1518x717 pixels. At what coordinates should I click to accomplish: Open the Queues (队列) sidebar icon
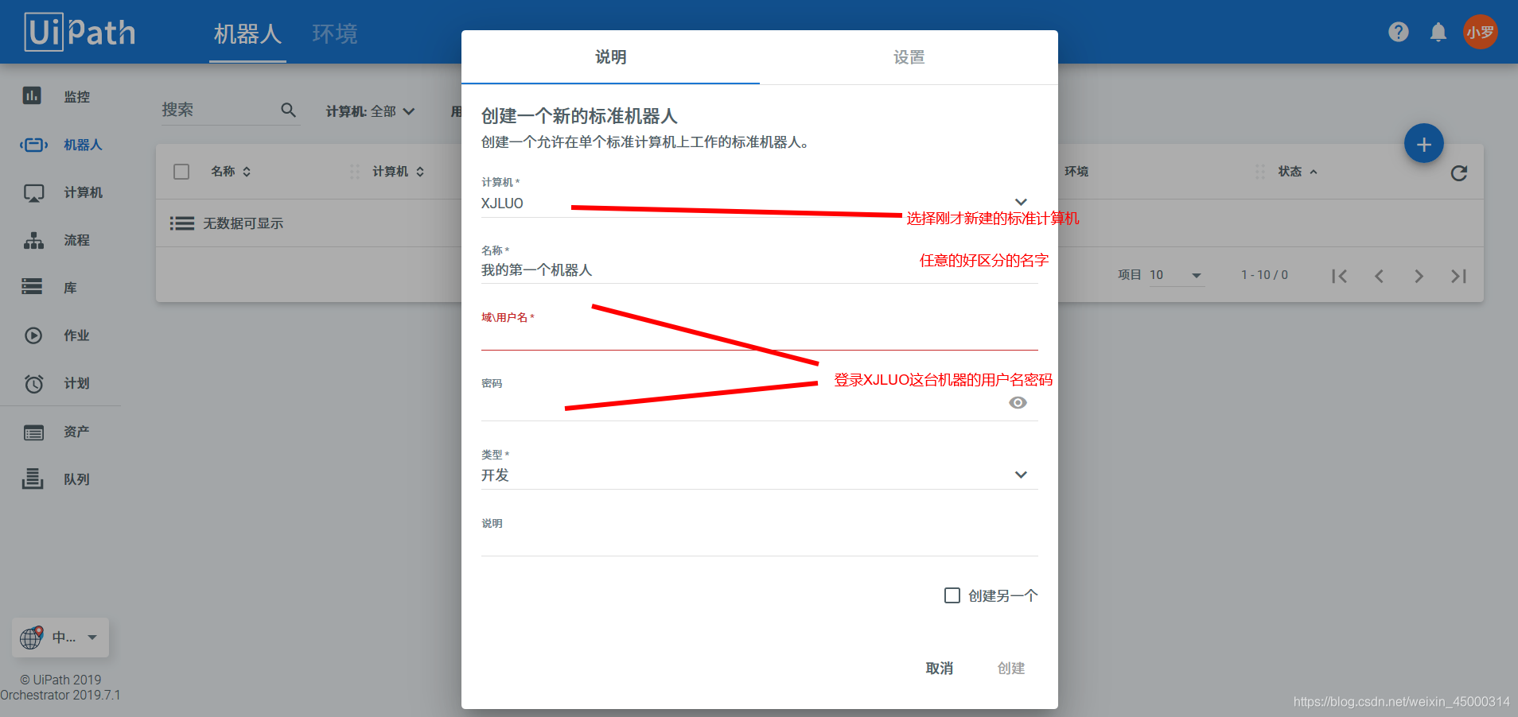click(x=32, y=479)
